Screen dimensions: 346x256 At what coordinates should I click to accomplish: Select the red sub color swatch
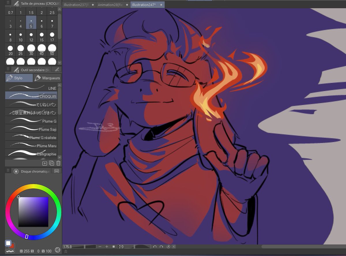(x=12, y=246)
